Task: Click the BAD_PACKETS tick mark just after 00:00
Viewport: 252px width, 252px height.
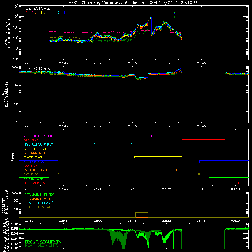Action: (x=238, y=183)
